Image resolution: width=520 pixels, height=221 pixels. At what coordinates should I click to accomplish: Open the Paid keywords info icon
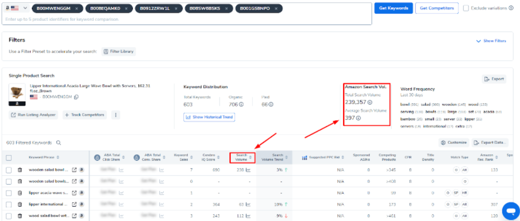[271, 105]
